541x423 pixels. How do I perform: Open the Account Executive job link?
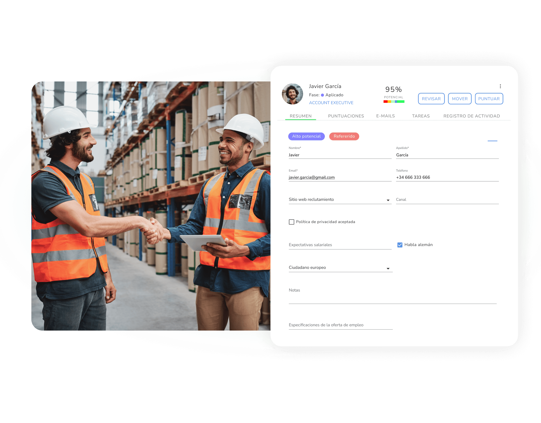(331, 103)
